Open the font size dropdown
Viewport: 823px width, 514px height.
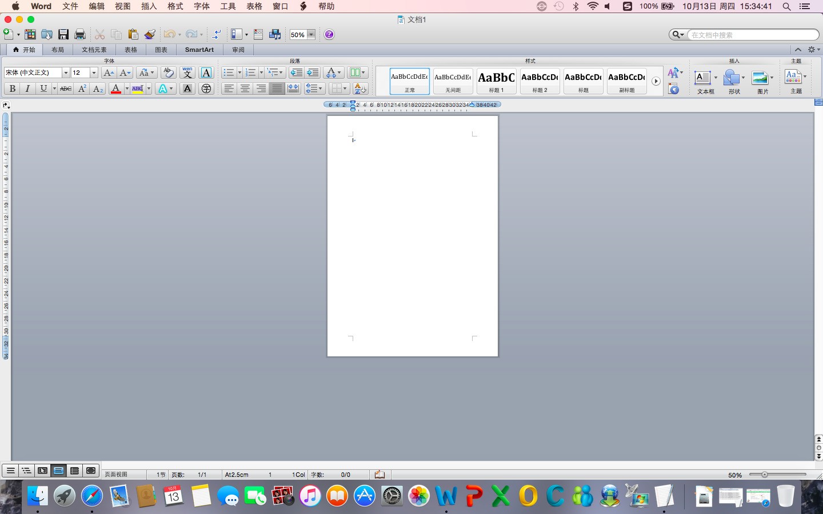coord(94,73)
